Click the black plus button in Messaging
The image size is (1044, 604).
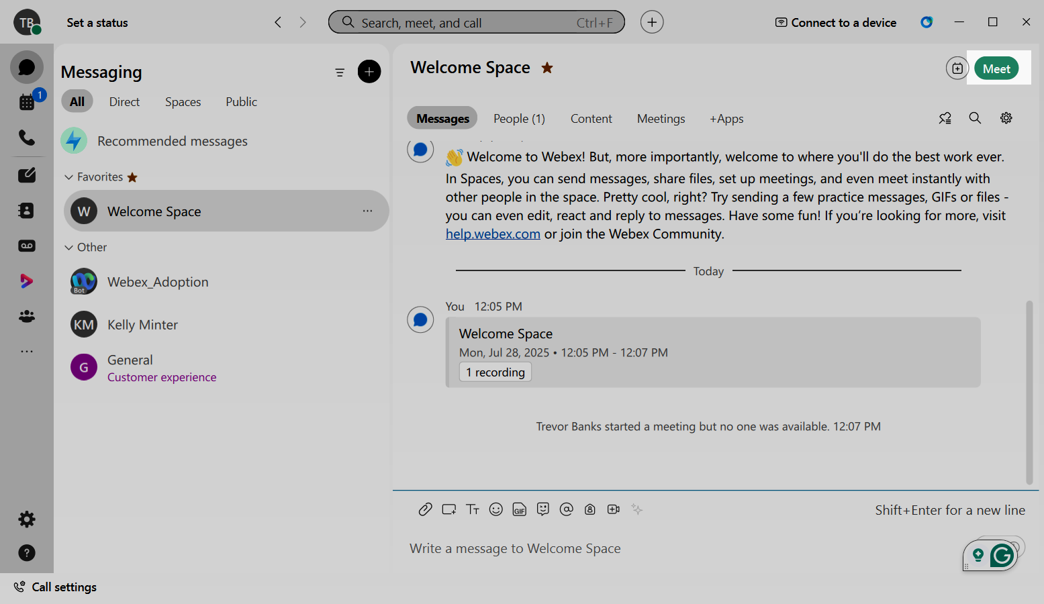coord(369,72)
